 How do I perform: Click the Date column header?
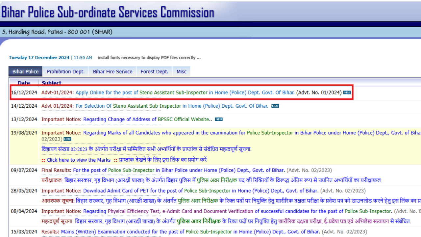click(x=24, y=83)
